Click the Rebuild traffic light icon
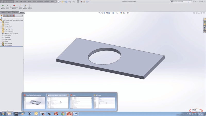The image size is (206, 116). tap(82, 2)
